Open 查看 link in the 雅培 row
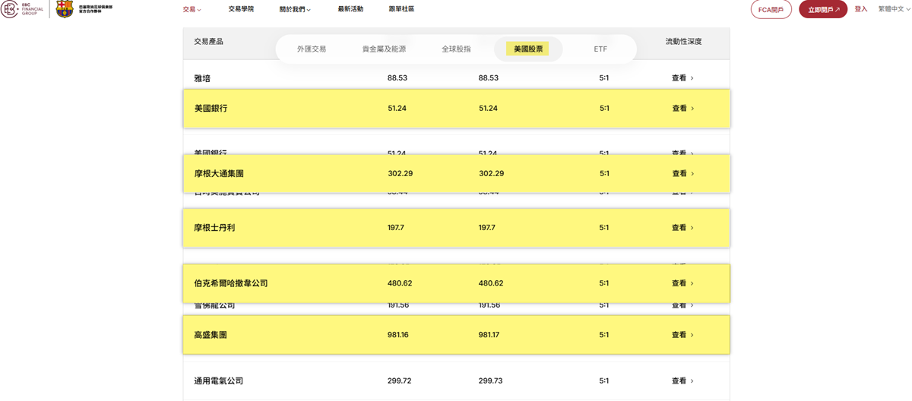This screenshot has height=401, width=912. point(682,78)
